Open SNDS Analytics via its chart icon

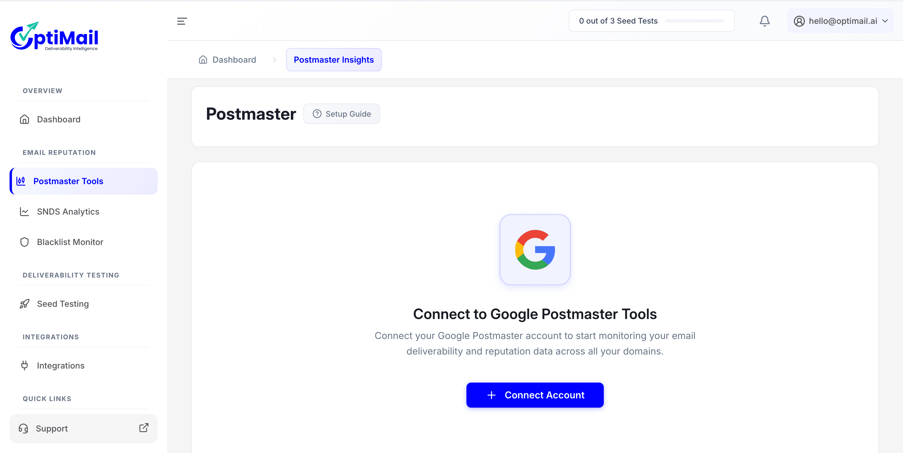(x=24, y=212)
